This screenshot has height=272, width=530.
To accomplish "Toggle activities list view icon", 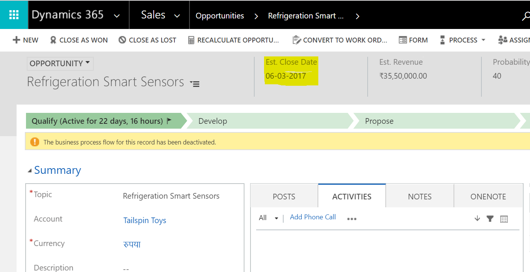I will click(504, 219).
